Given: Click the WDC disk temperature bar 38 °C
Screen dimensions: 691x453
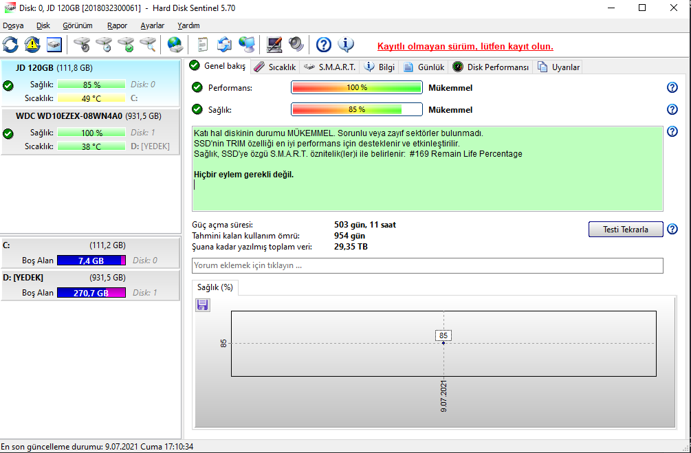Looking at the screenshot, I should click(91, 146).
